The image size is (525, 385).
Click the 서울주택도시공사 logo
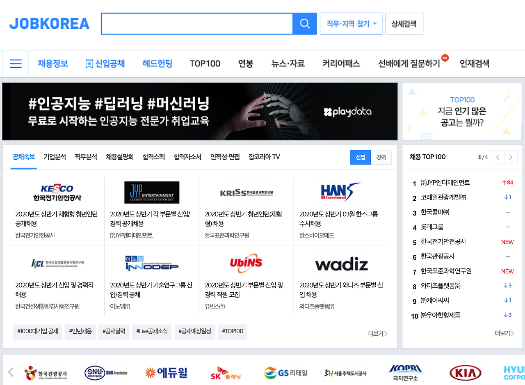tap(346, 373)
